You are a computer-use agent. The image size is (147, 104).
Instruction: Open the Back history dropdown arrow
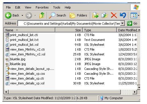[x=22, y=15]
